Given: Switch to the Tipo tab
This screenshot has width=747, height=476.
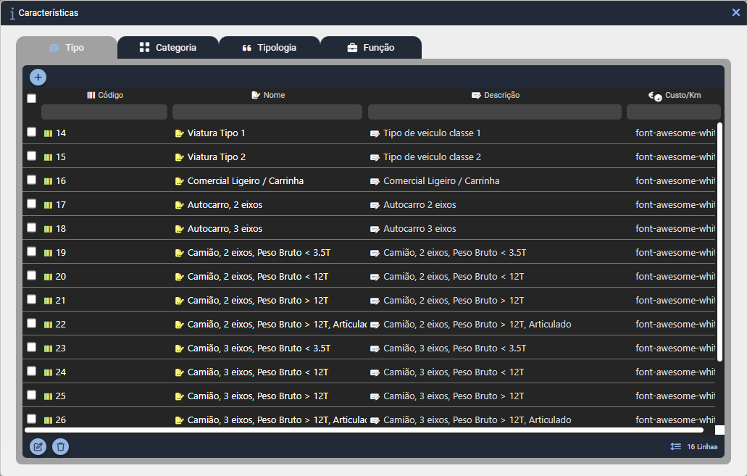Looking at the screenshot, I should (67, 48).
